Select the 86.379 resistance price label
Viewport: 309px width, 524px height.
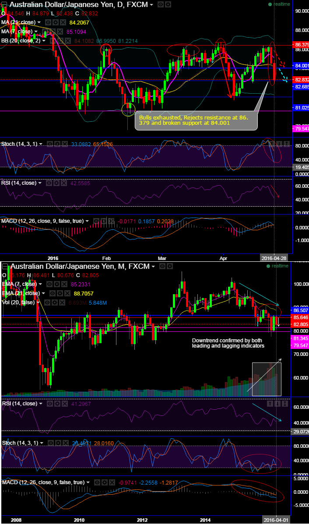[301, 45]
